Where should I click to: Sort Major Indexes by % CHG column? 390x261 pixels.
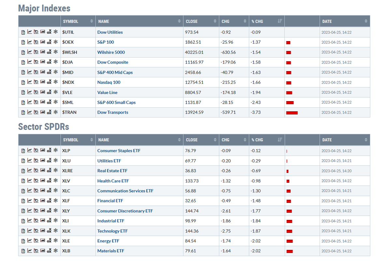point(267,21)
